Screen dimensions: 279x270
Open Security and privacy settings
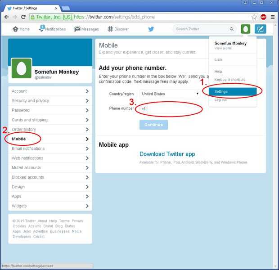point(50,101)
